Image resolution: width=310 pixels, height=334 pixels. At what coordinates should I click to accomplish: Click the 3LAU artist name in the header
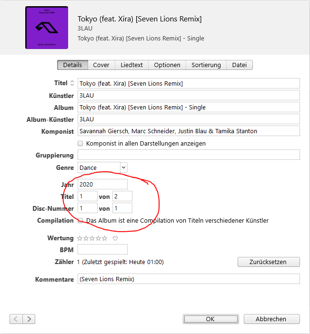point(85,29)
